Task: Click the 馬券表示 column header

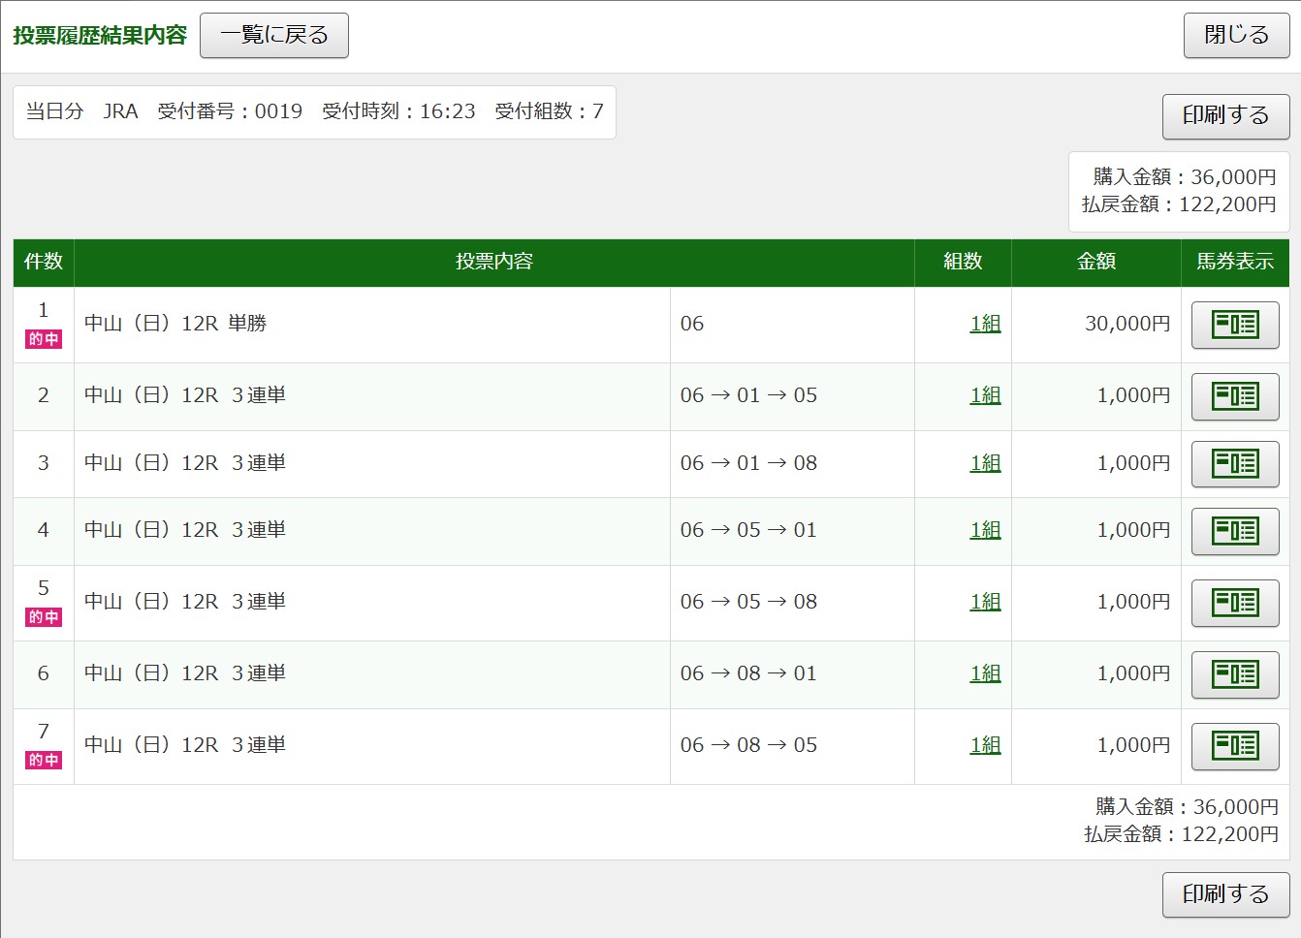Action: 1234,262
